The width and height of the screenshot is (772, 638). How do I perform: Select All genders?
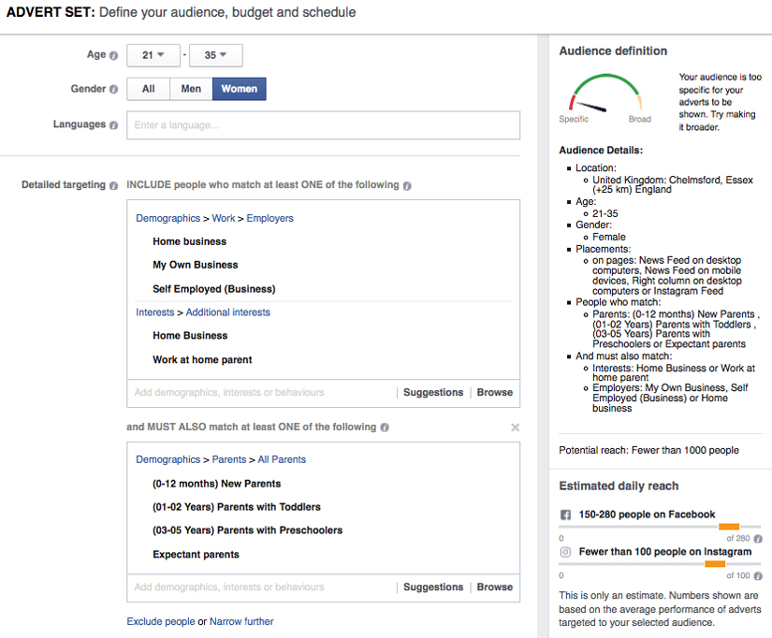point(148,89)
